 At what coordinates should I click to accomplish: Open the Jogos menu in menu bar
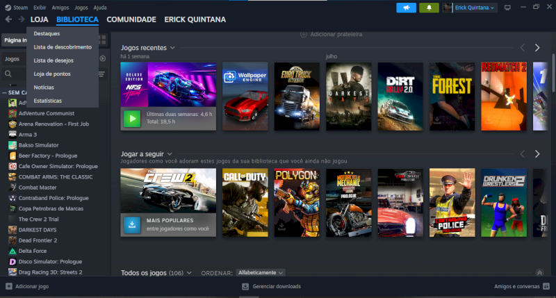[x=81, y=8]
